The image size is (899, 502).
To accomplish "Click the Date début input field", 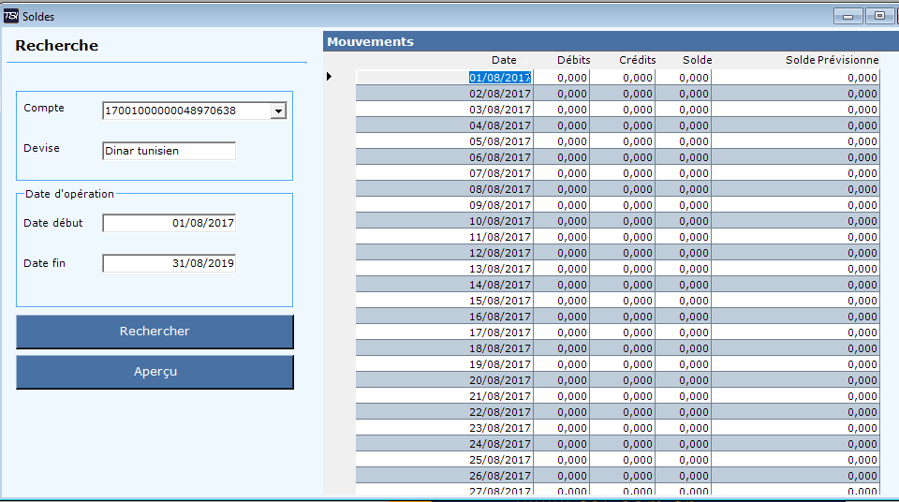I will [169, 223].
